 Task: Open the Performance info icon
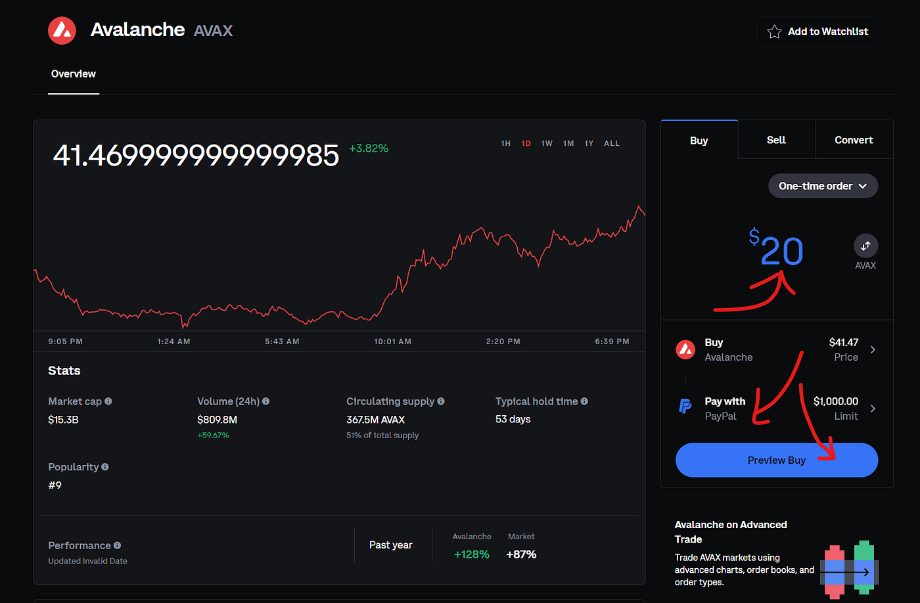click(x=117, y=545)
